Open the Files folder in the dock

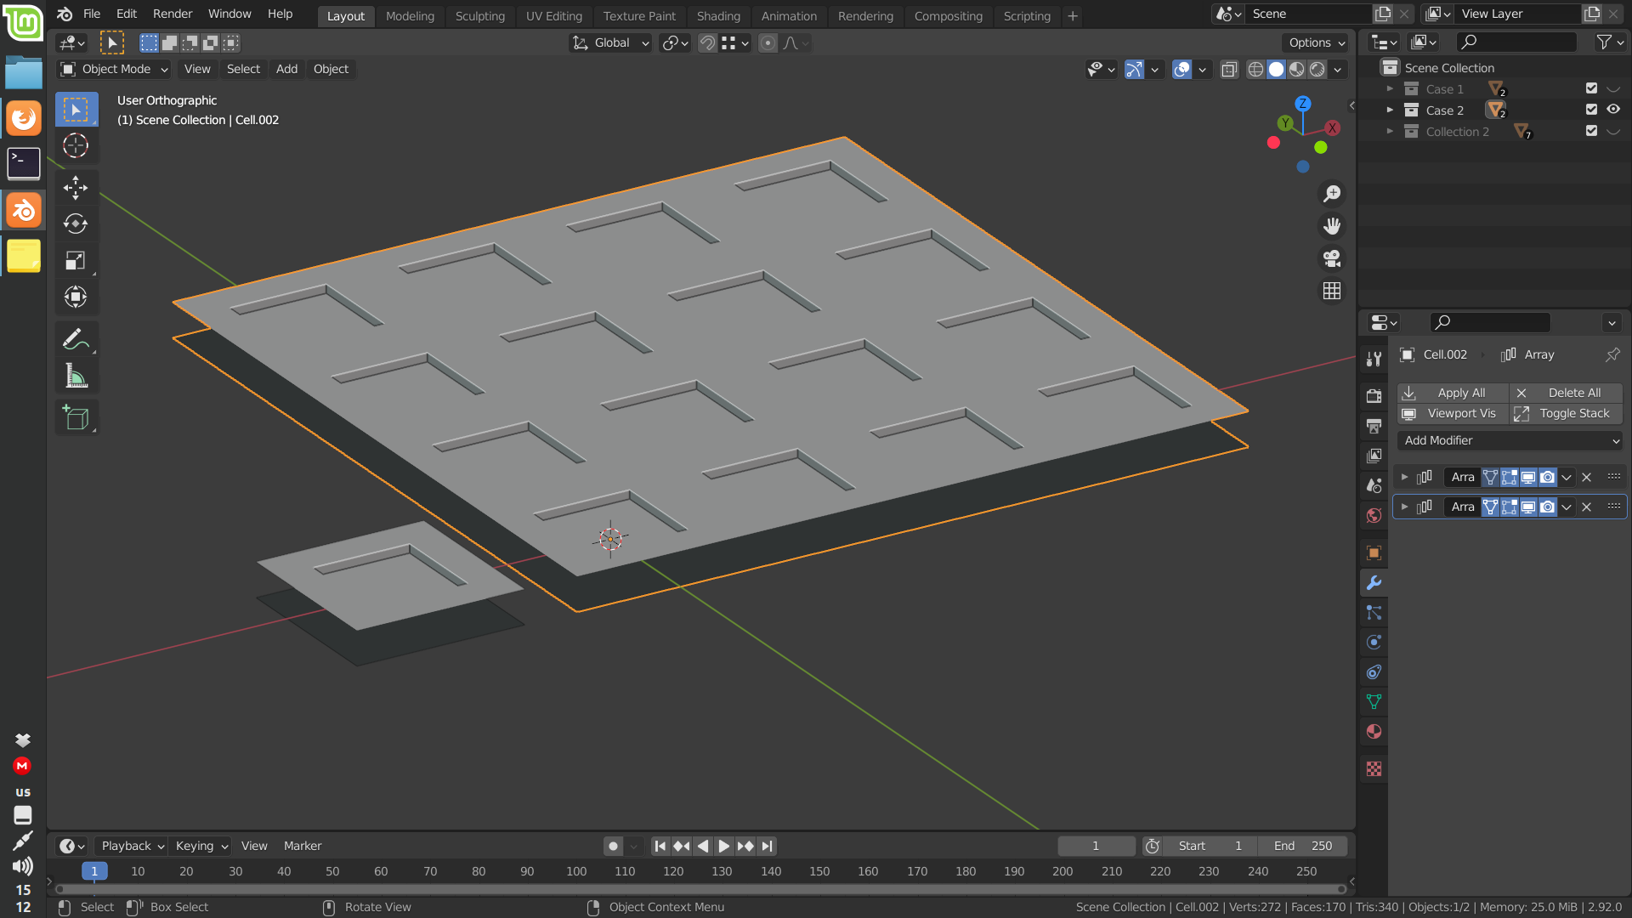[x=24, y=73]
